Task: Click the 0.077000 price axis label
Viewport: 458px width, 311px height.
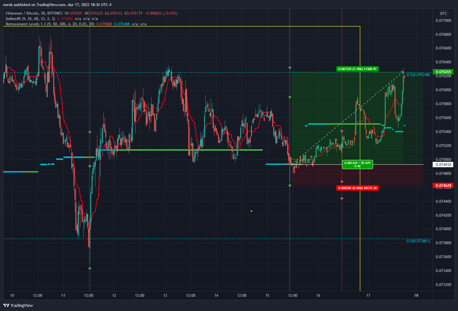Action: (x=443, y=21)
